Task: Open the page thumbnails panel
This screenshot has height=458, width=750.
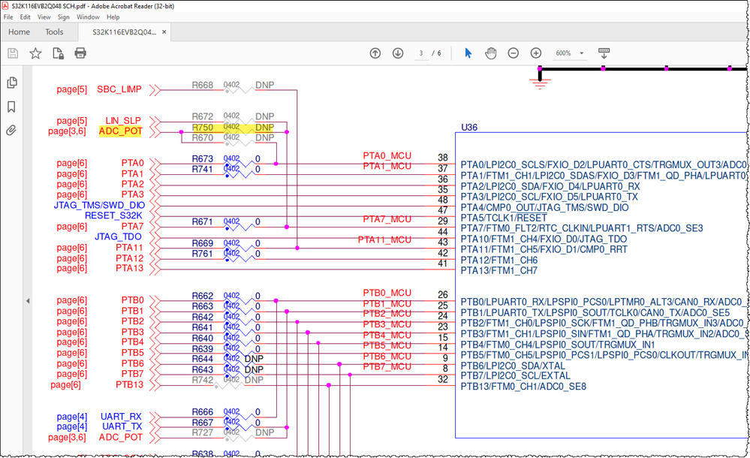Action: point(12,83)
